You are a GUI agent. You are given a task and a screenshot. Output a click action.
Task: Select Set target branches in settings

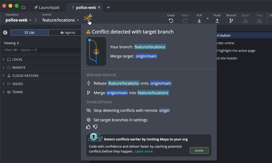(117, 120)
